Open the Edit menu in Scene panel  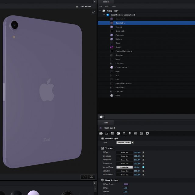(107, 6)
